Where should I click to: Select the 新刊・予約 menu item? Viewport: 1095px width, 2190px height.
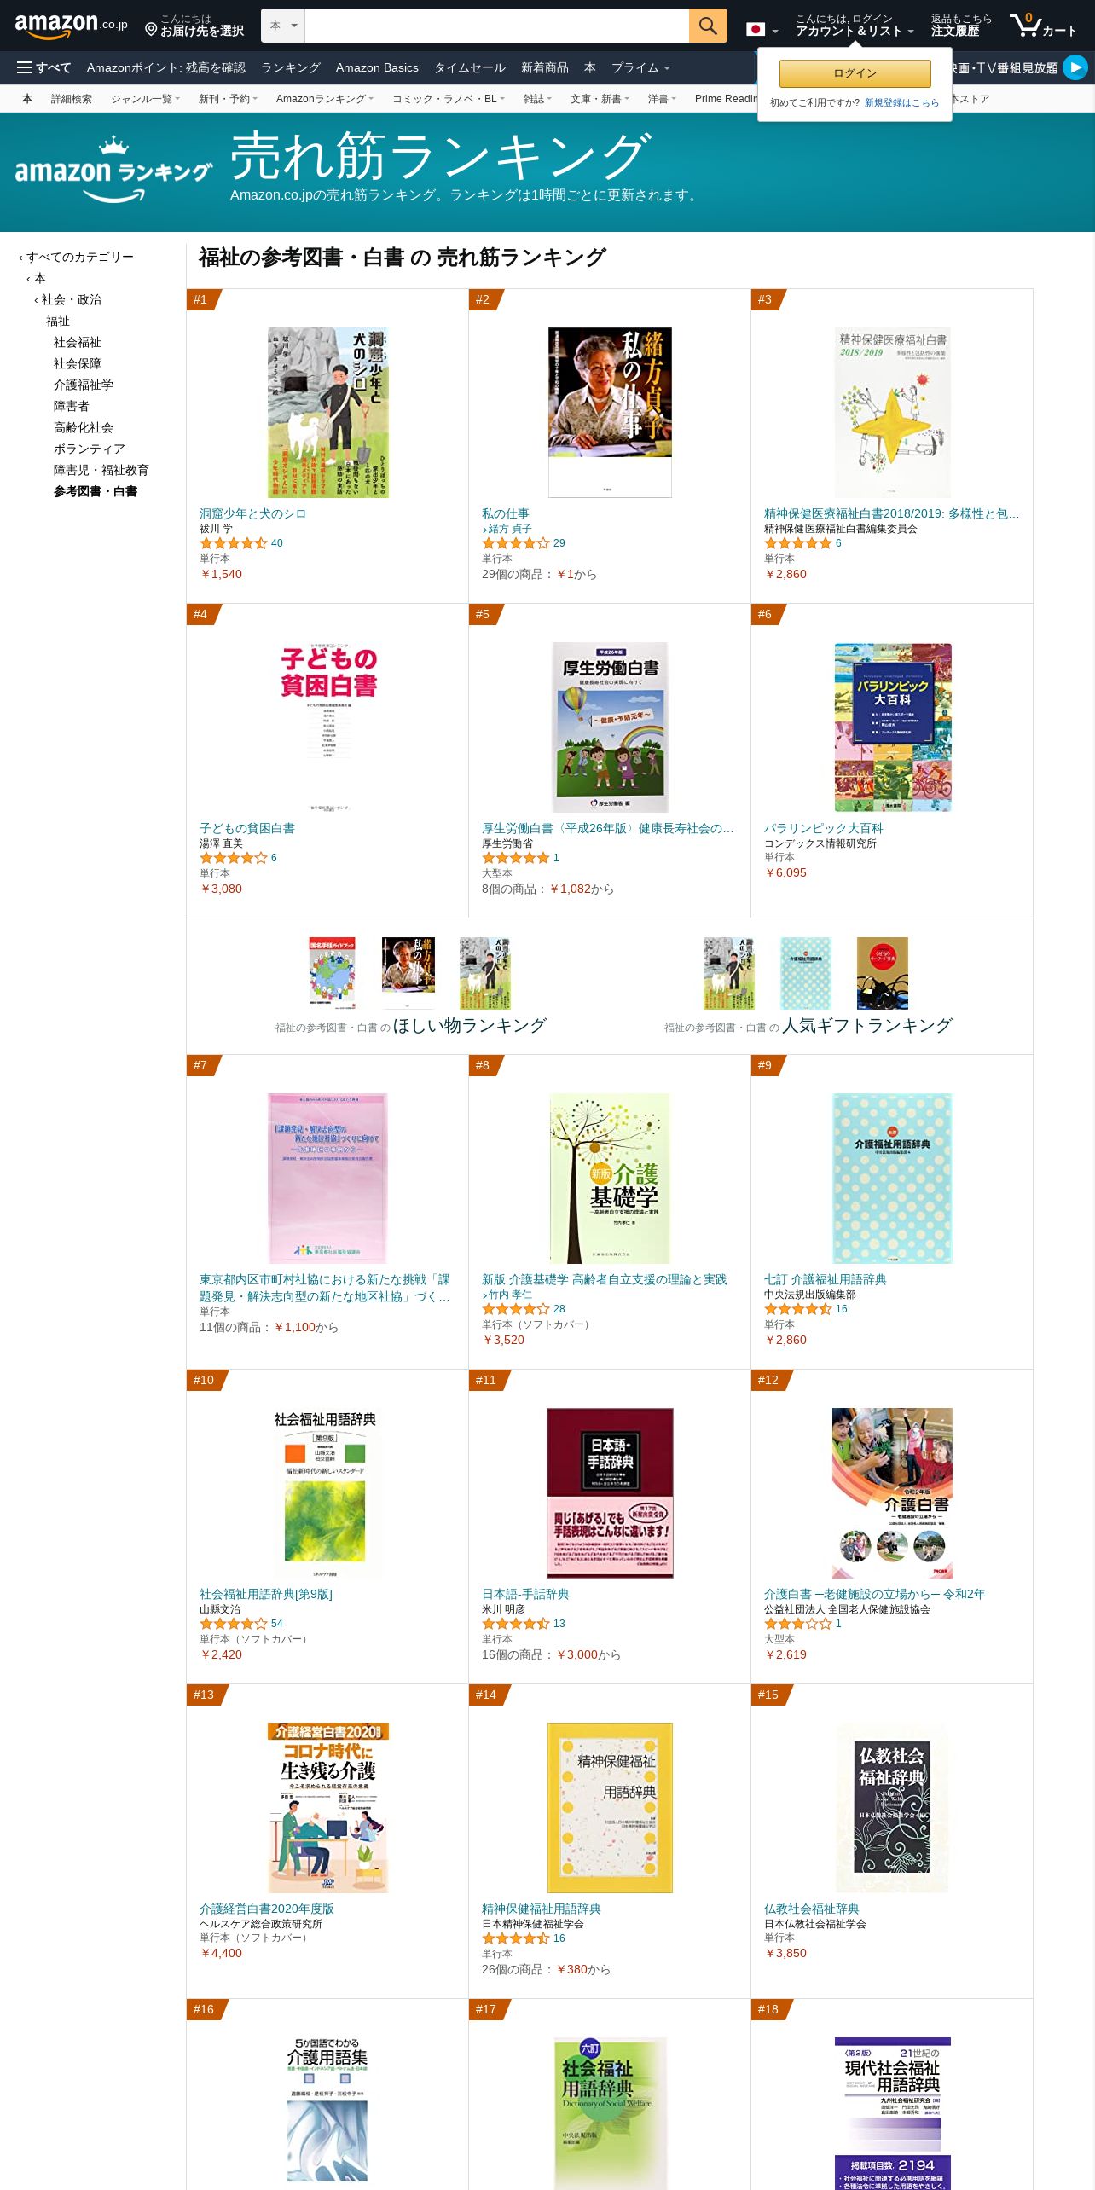tap(228, 99)
